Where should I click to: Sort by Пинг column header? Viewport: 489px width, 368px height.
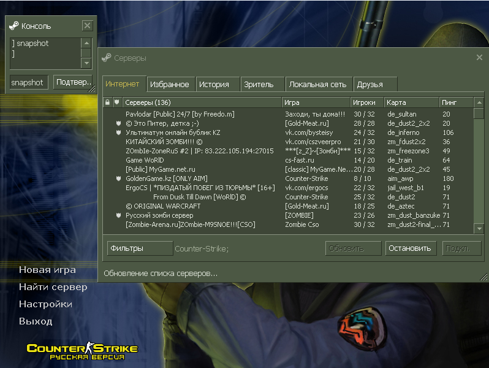coord(456,102)
